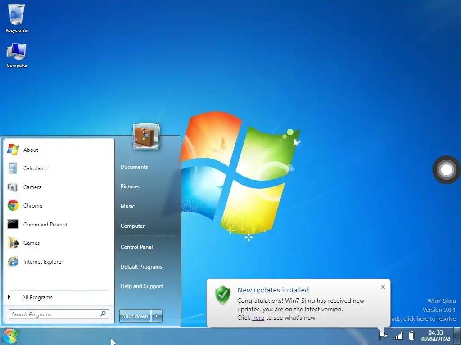Open Computer in Start menu right pane
The width and height of the screenshot is (461, 345).
132,226
